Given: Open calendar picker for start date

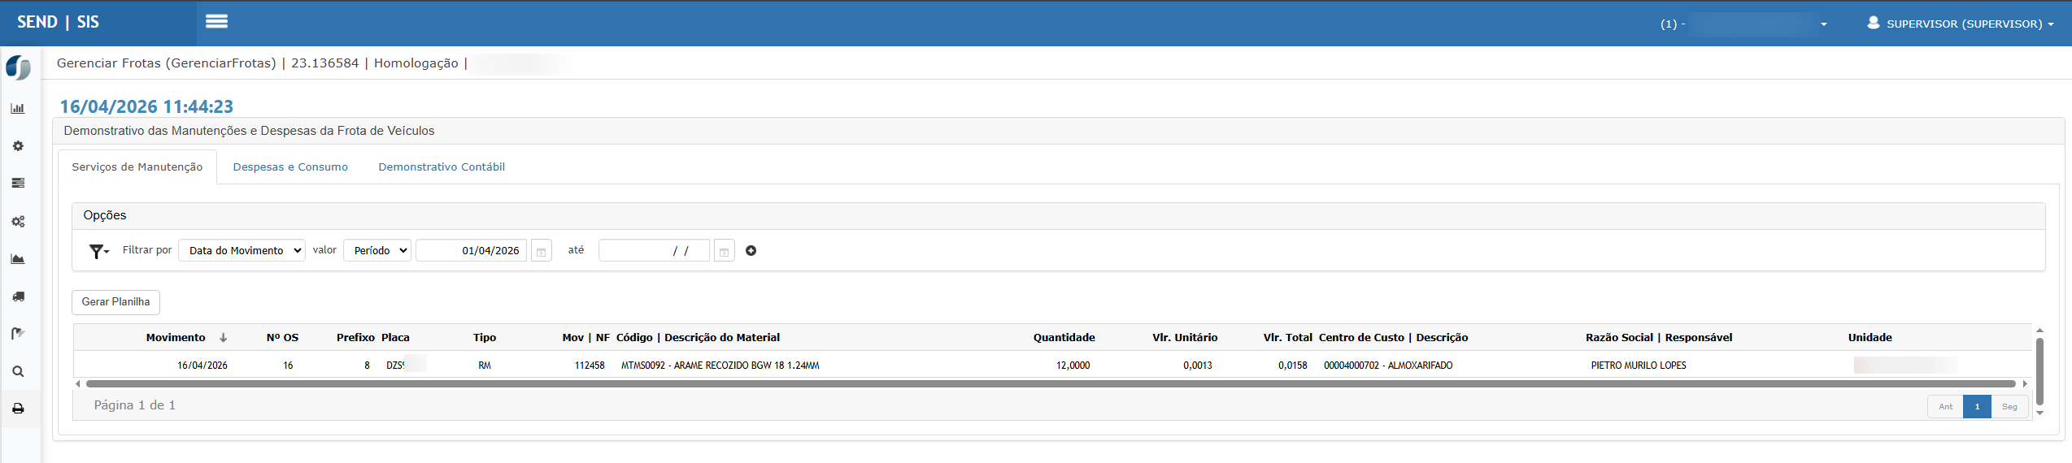Looking at the screenshot, I should pos(541,251).
